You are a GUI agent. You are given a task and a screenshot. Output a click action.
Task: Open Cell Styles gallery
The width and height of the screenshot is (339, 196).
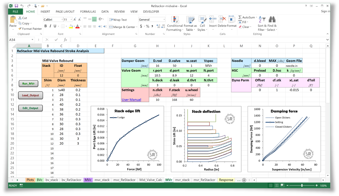tap(202, 24)
